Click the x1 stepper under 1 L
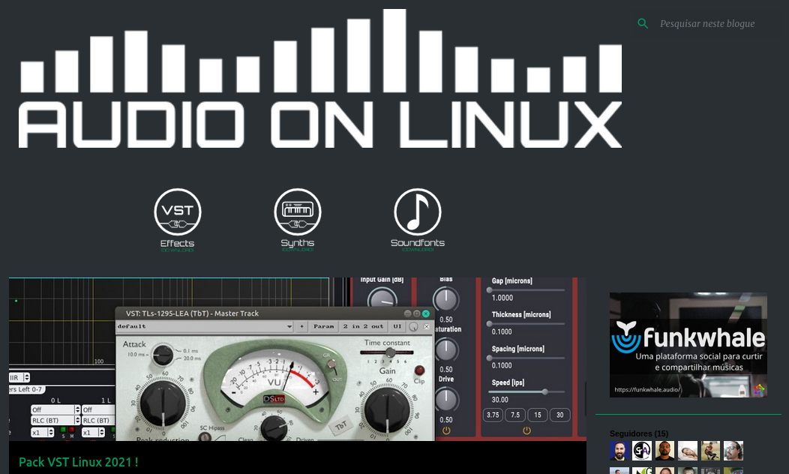 coord(94,432)
